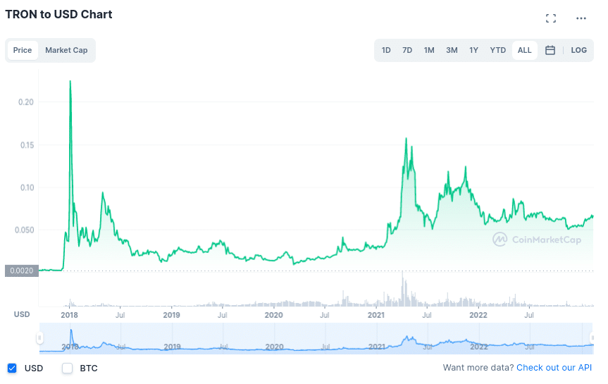Image resolution: width=608 pixels, height=384 pixels.
Task: Toggle the LOG scale button
Action: coord(578,50)
